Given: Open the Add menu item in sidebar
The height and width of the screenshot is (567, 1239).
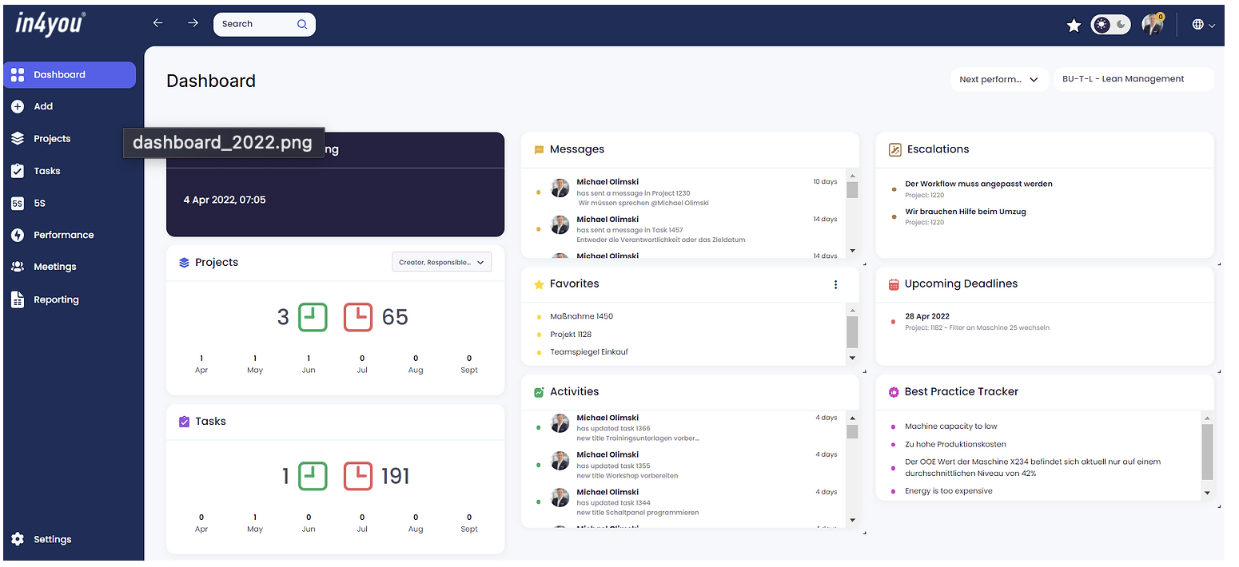Looking at the screenshot, I should (43, 106).
